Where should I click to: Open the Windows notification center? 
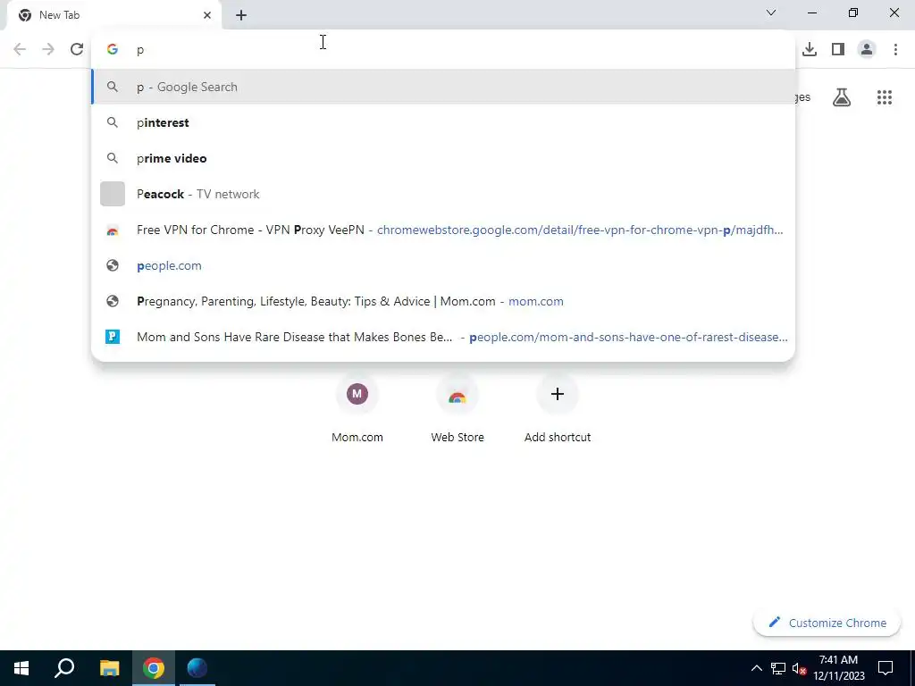(x=886, y=668)
